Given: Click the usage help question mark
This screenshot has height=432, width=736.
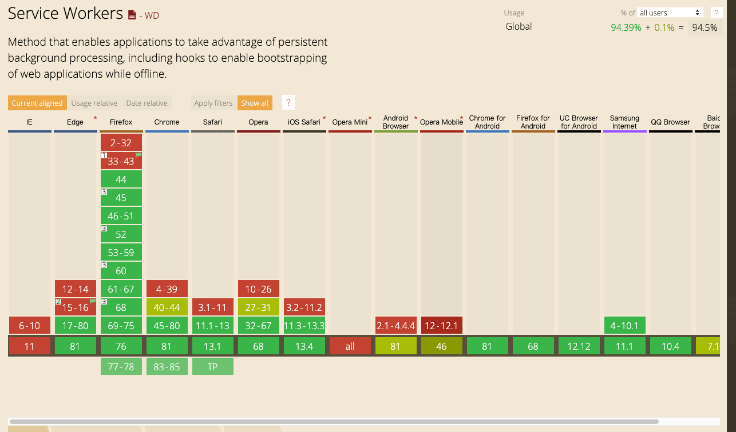Looking at the screenshot, I should [x=716, y=13].
